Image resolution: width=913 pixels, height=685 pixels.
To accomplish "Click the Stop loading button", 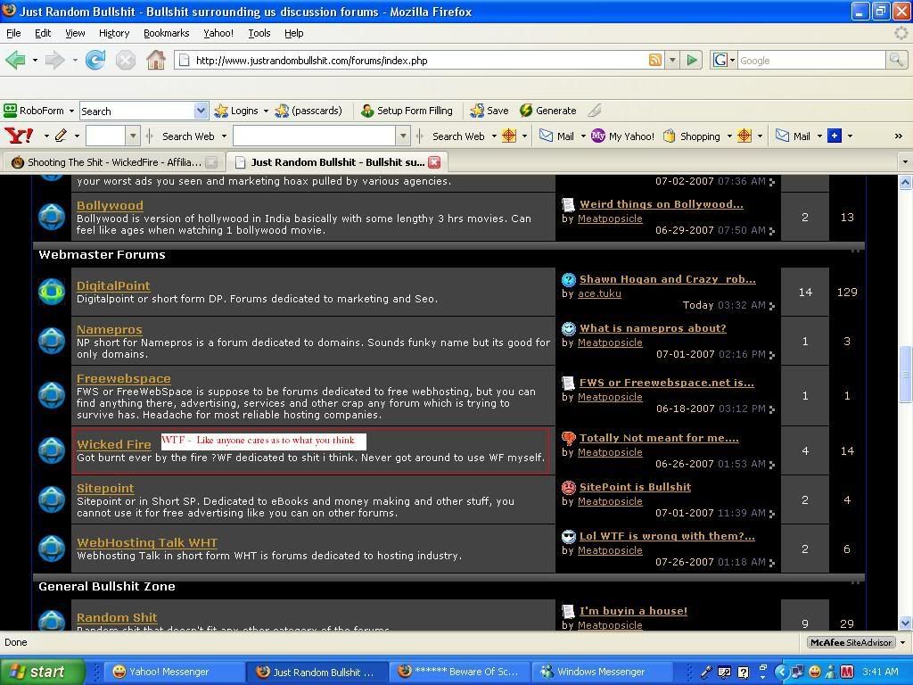I will coord(125,60).
